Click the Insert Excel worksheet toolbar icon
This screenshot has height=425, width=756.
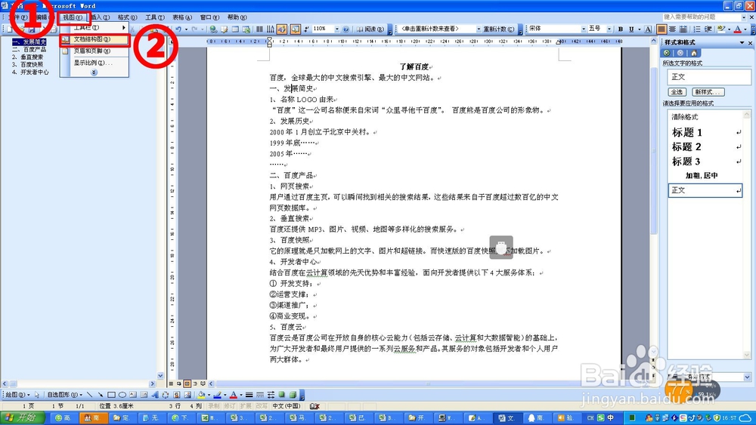[246, 29]
